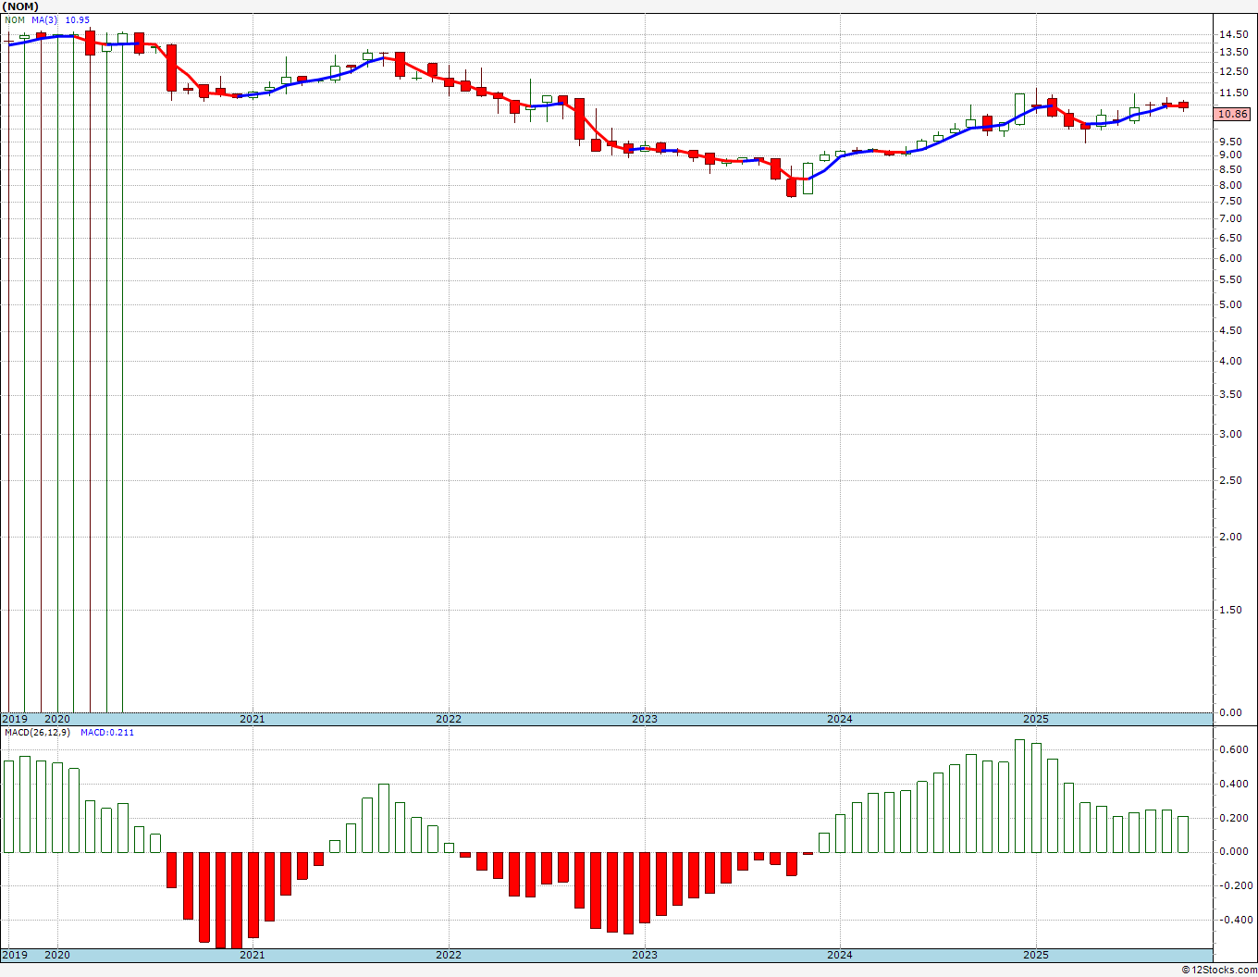Click 2023 on the MACD panel time axis
1258x977 pixels.
click(x=645, y=955)
